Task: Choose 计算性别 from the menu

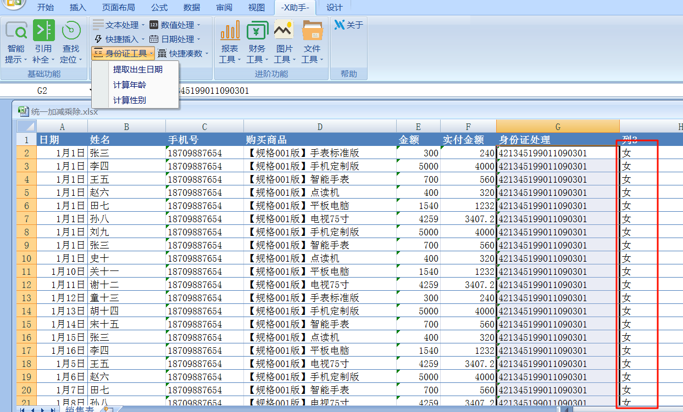Action: (x=130, y=100)
